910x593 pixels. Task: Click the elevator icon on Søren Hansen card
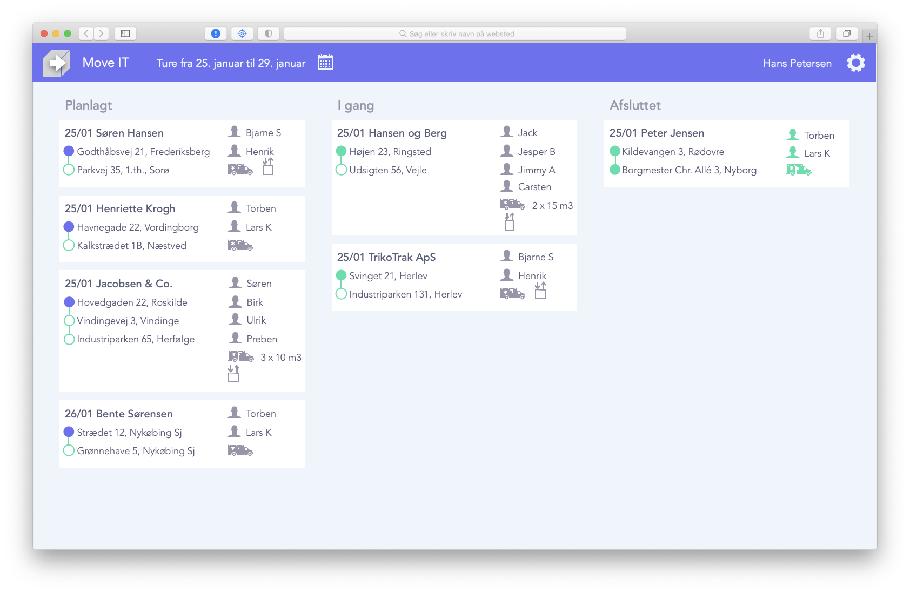(x=268, y=166)
